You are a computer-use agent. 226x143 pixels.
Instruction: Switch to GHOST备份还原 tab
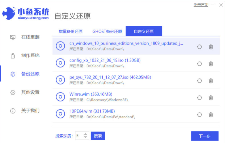pyautogui.click(x=107, y=32)
